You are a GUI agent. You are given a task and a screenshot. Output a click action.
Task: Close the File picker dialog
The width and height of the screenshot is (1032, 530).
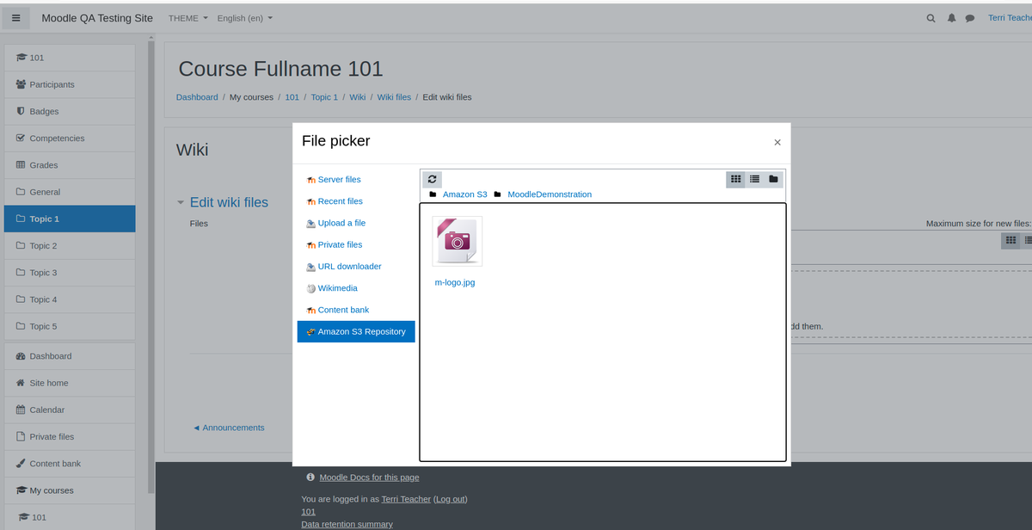777,142
